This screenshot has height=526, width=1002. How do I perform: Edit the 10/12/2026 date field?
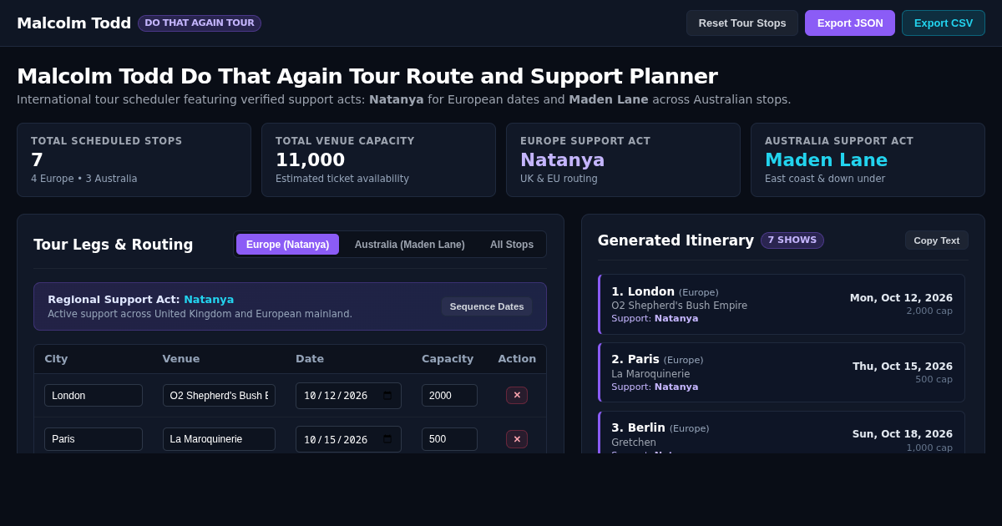(x=348, y=396)
